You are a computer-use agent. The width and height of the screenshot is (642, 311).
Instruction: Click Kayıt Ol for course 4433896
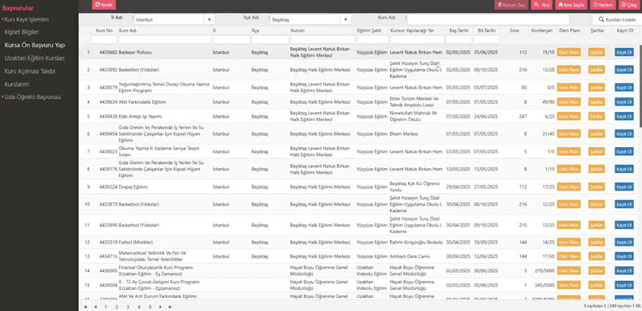pos(624,225)
